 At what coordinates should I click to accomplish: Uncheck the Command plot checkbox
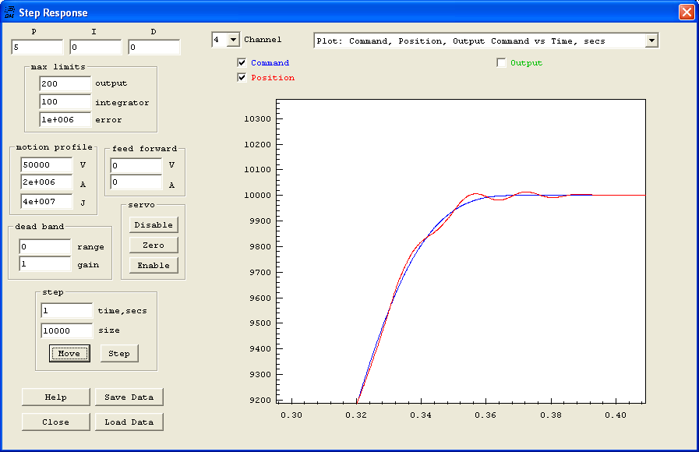pyautogui.click(x=242, y=62)
